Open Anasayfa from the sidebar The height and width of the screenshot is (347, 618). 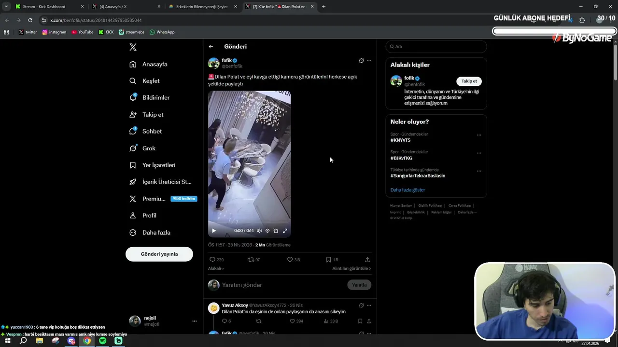coord(149,64)
